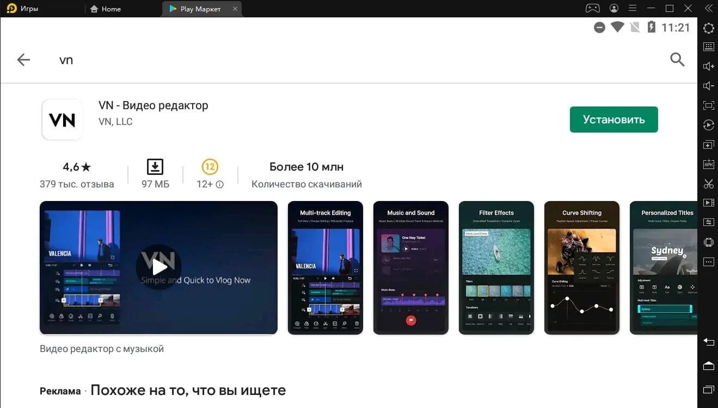Click the Установить install button
Screen dimensions: 718x408
click(613, 120)
